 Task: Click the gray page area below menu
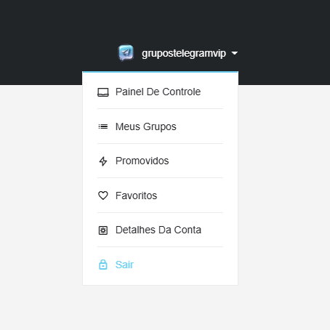165,307
